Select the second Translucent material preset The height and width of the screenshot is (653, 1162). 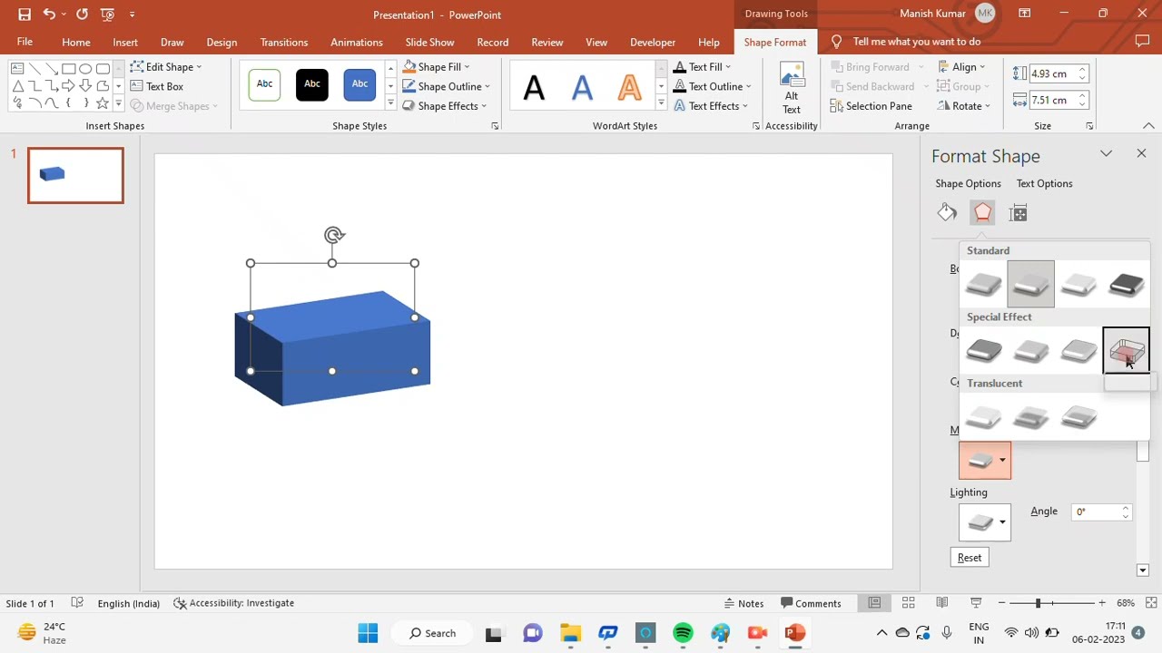coord(1030,417)
